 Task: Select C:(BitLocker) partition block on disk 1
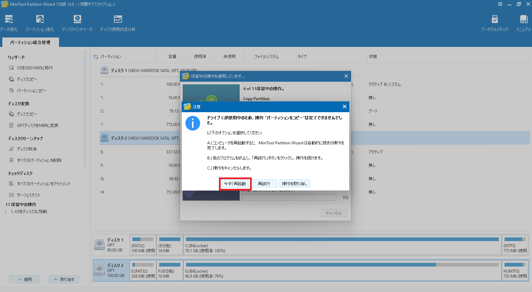(342, 245)
